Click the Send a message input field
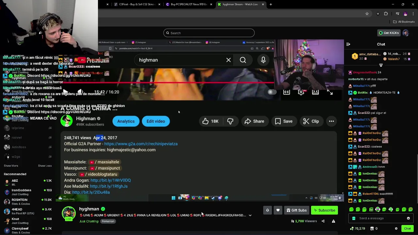The image size is (418, 235). [380, 218]
